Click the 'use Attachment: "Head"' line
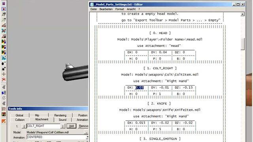Image resolution: width=253 pixels, height=142 pixels. click(x=159, y=46)
